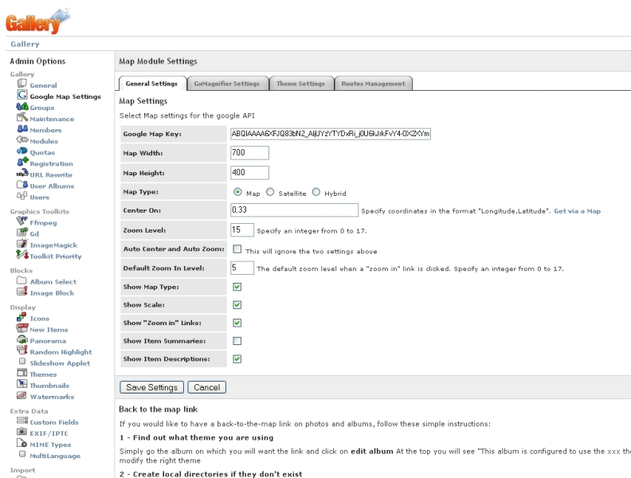Click the Quotas icon
Image resolution: width=631 pixels, height=478 pixels.
(22, 151)
